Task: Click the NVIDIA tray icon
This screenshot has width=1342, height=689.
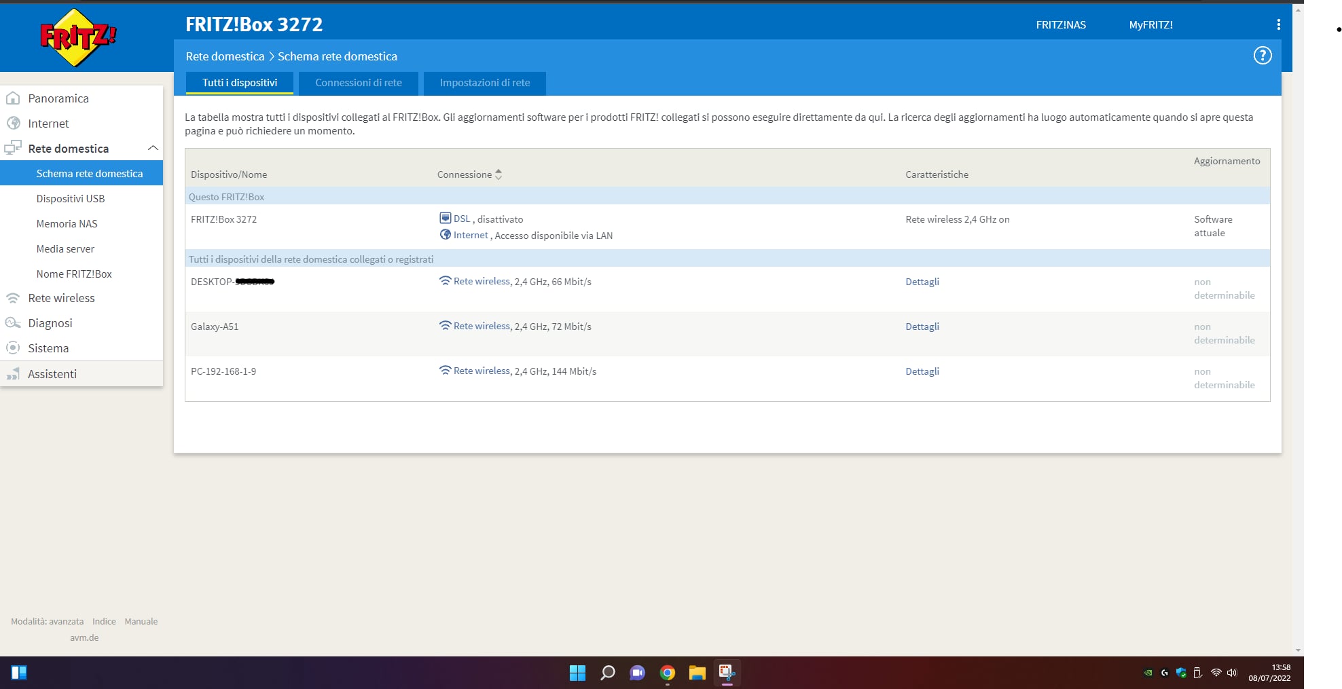Action: click(1148, 673)
